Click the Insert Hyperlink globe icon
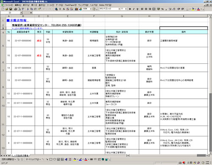Image resolution: width=212 pixels, height=165 pixels. pyautogui.click(x=56, y=9)
